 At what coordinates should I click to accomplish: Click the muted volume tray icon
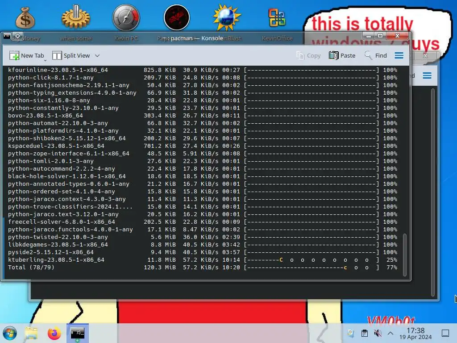[378, 333]
